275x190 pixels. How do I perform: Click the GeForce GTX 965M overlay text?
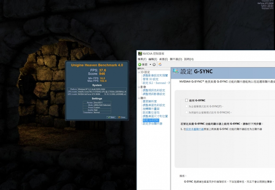[265, 3]
